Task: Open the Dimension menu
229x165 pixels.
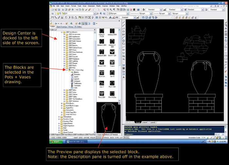Action: click(x=91, y=6)
